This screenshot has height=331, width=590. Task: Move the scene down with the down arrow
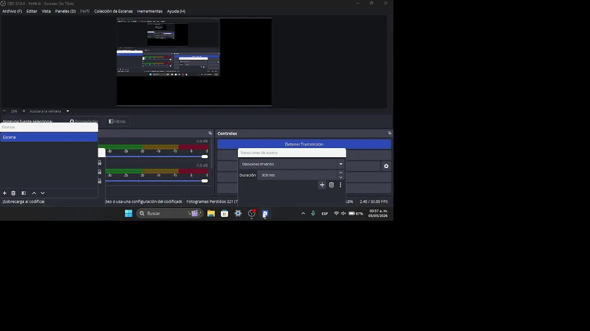[42, 193]
